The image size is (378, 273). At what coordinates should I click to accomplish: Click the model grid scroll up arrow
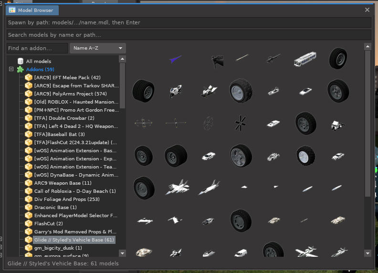(x=367, y=46)
